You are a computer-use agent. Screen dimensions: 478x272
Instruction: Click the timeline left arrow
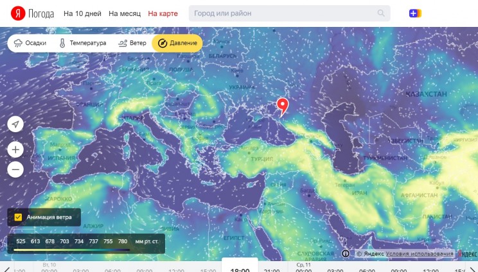6,269
